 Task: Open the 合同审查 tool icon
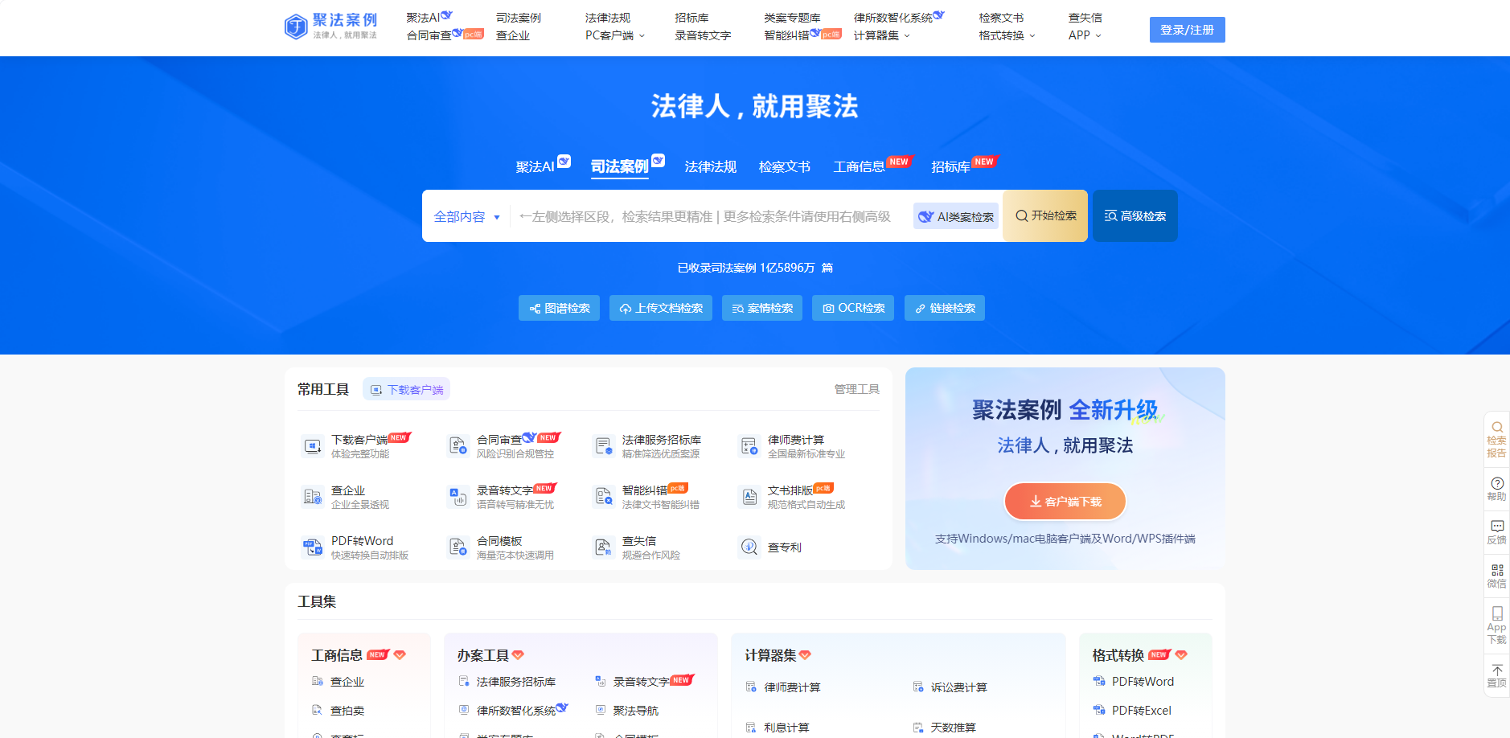(x=458, y=446)
